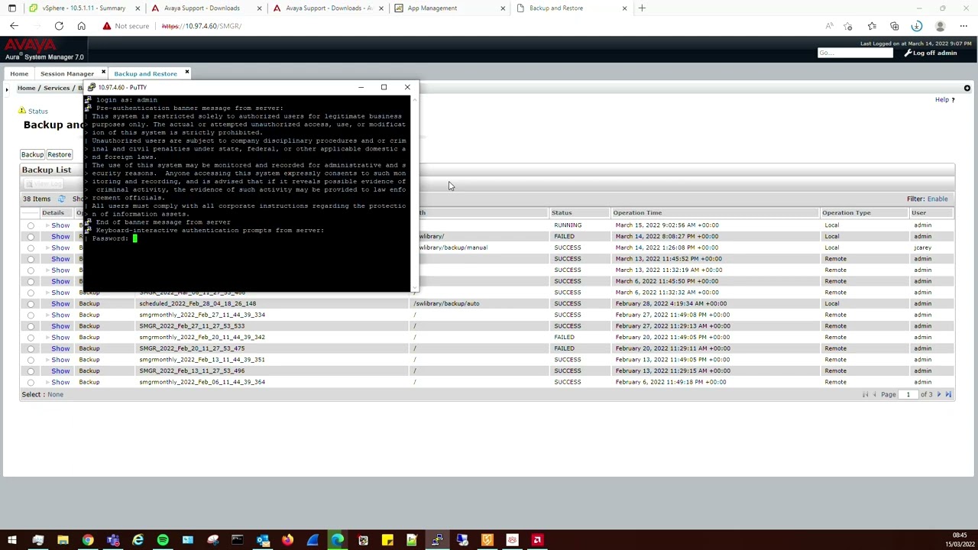Select the radio button for smgrmonthly_2022_Feb_13_11_44_39_351

click(31, 360)
